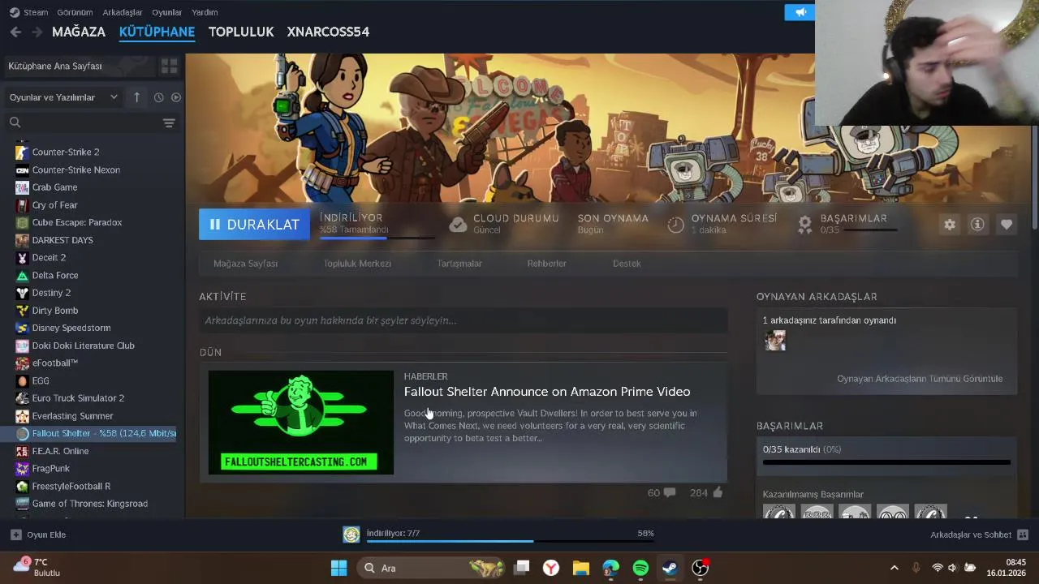Open game settings gear icon
Image resolution: width=1039 pixels, height=584 pixels.
pyautogui.click(x=950, y=225)
